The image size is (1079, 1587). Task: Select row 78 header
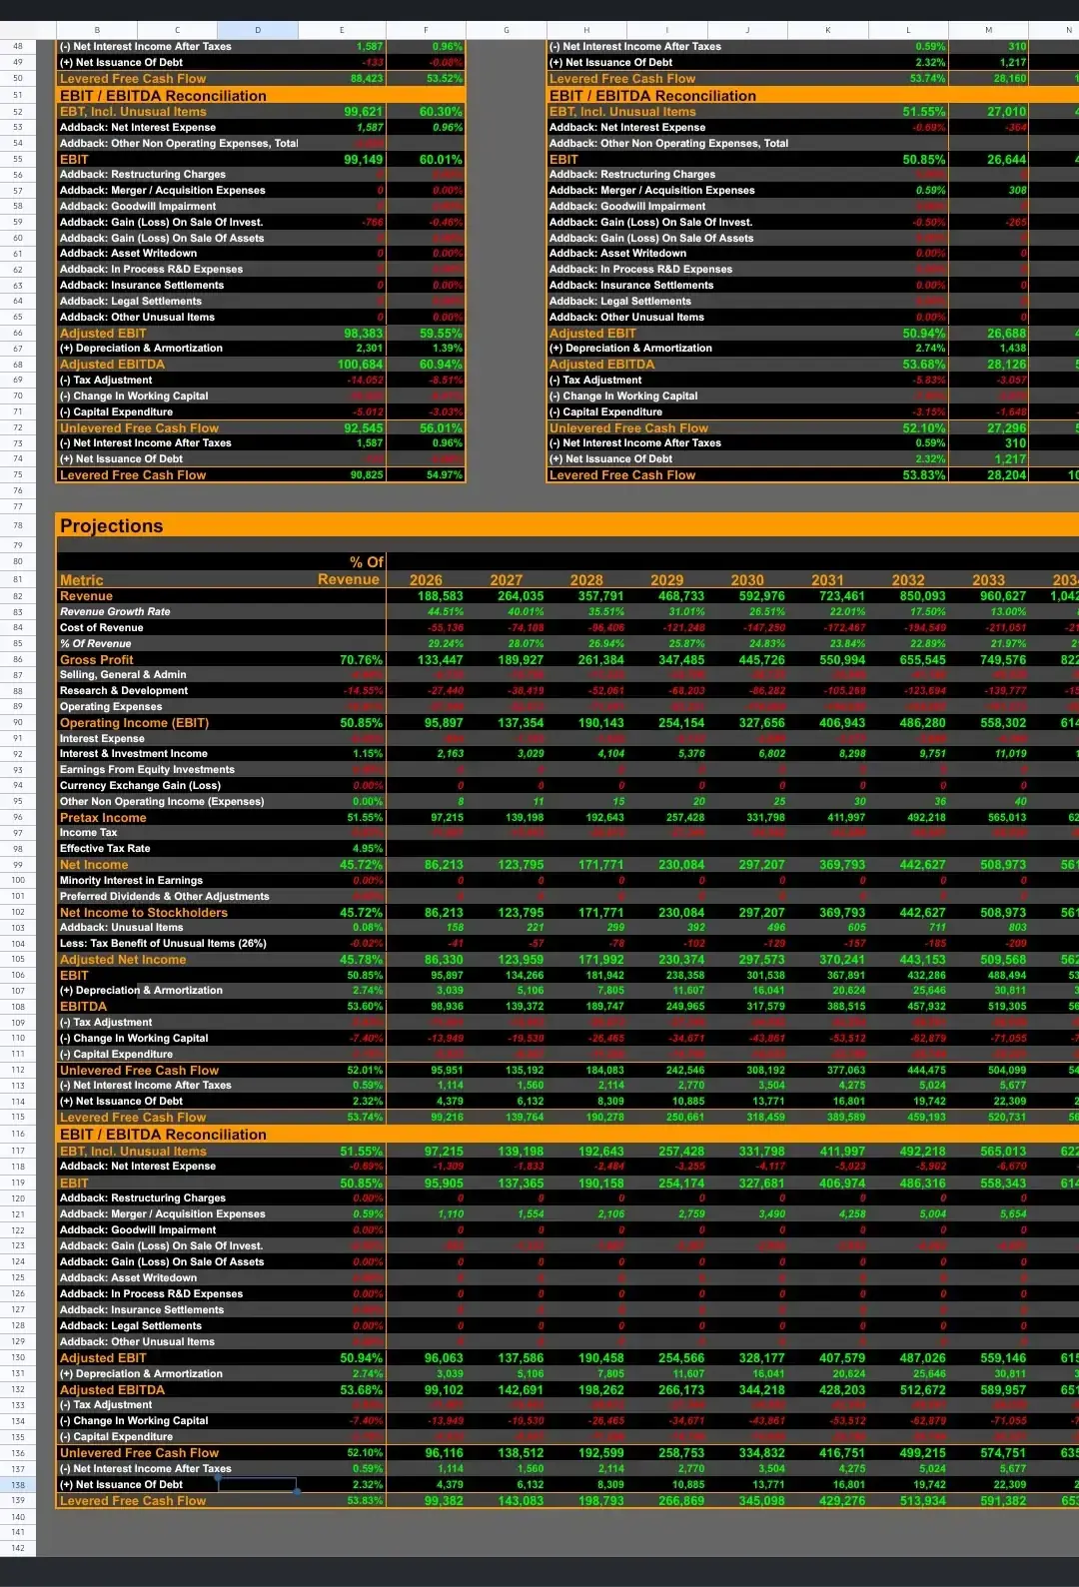[x=18, y=525]
